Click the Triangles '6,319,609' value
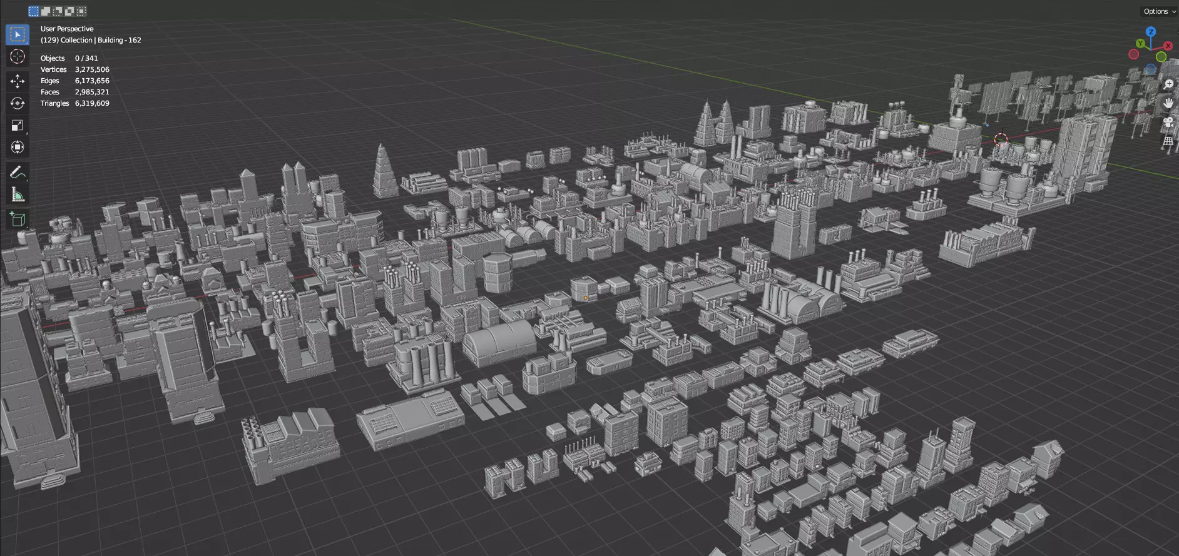The image size is (1179, 556). coord(92,103)
